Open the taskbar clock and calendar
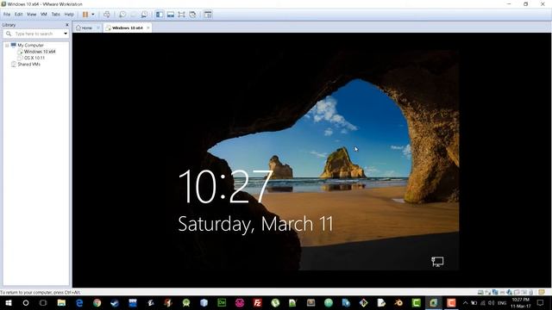The height and width of the screenshot is (310, 552). coord(521,302)
